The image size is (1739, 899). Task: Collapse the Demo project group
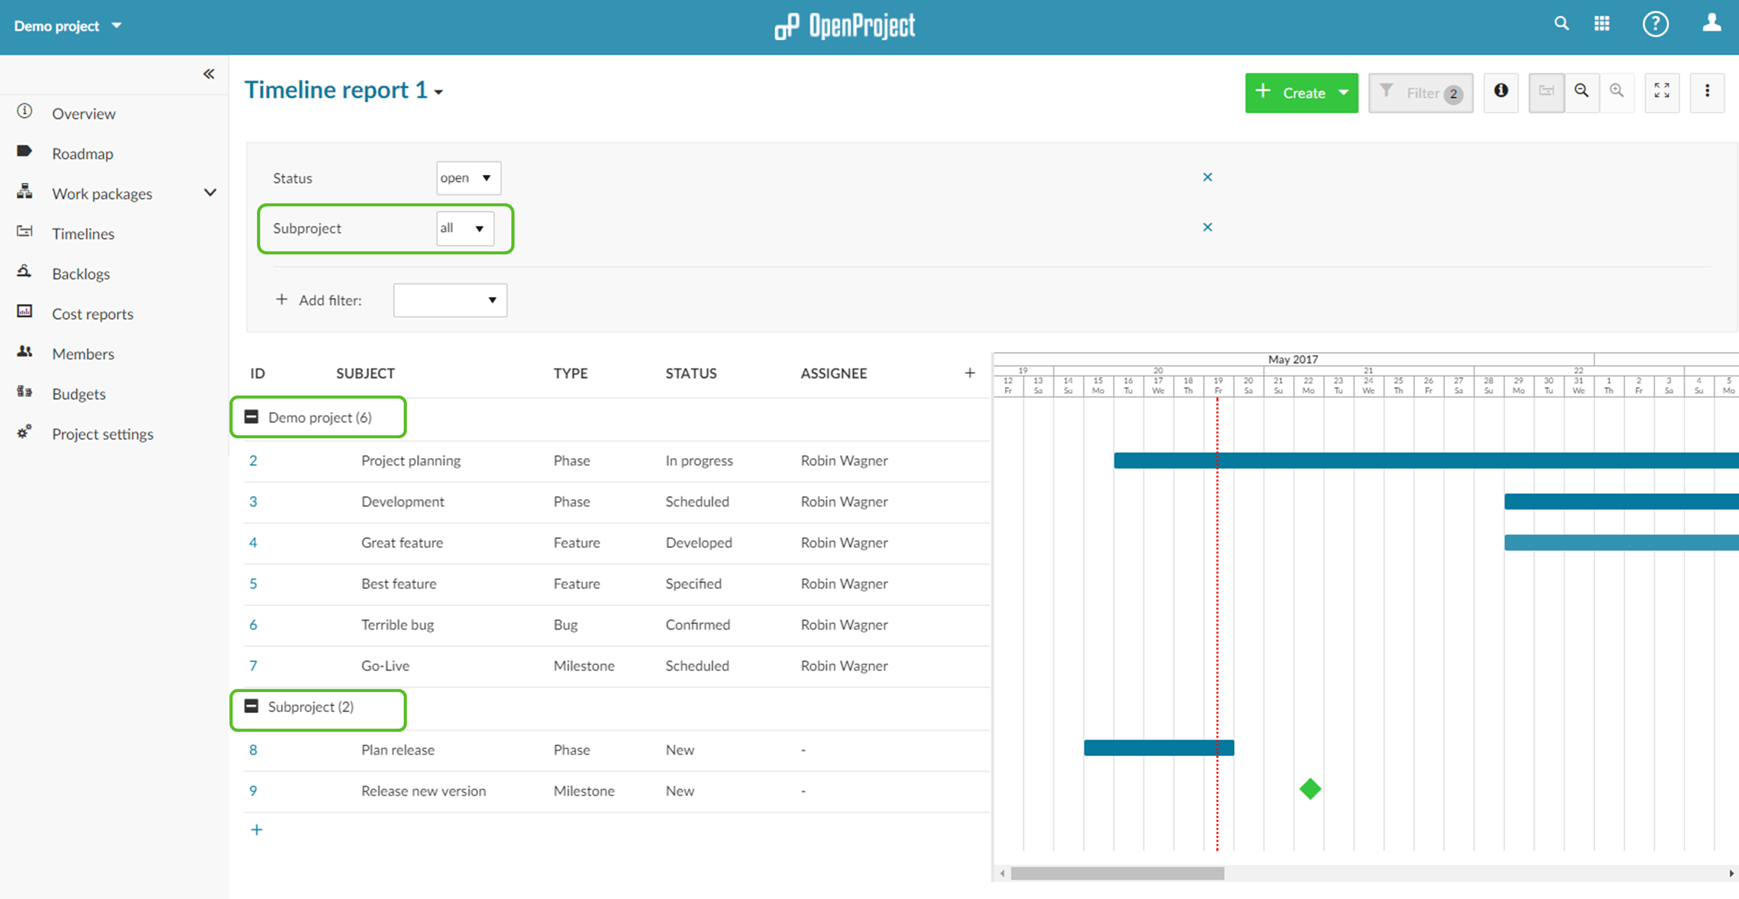251,417
